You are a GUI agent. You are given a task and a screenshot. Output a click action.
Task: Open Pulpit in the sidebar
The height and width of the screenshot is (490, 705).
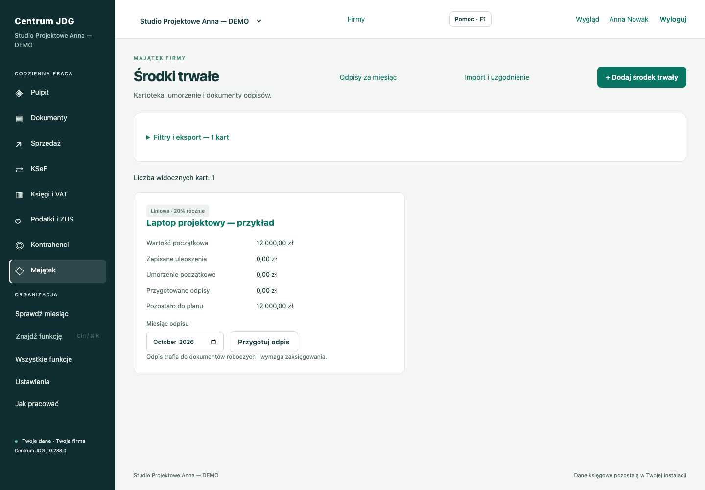58,93
